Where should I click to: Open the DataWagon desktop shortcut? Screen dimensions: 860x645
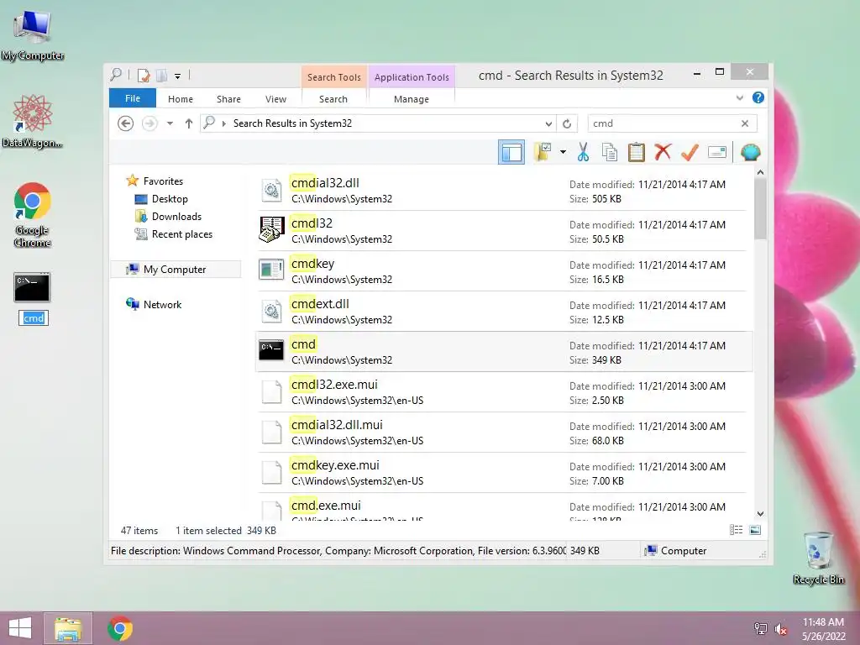[33, 121]
